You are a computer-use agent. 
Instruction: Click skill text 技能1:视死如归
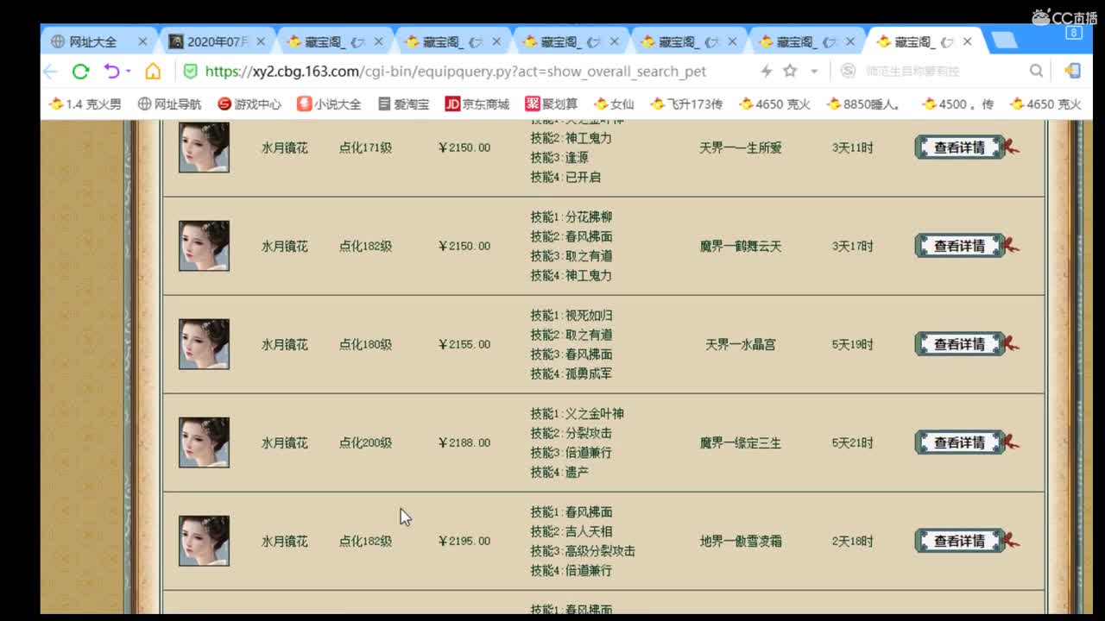(571, 316)
